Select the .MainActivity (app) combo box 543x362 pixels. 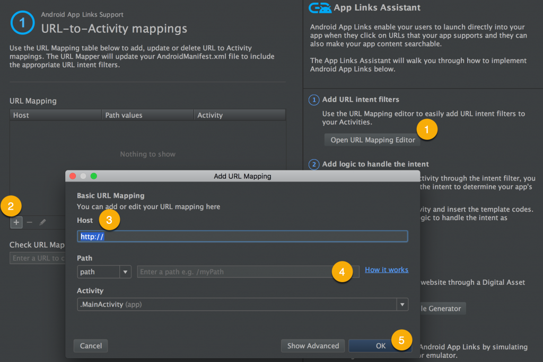[242, 305]
